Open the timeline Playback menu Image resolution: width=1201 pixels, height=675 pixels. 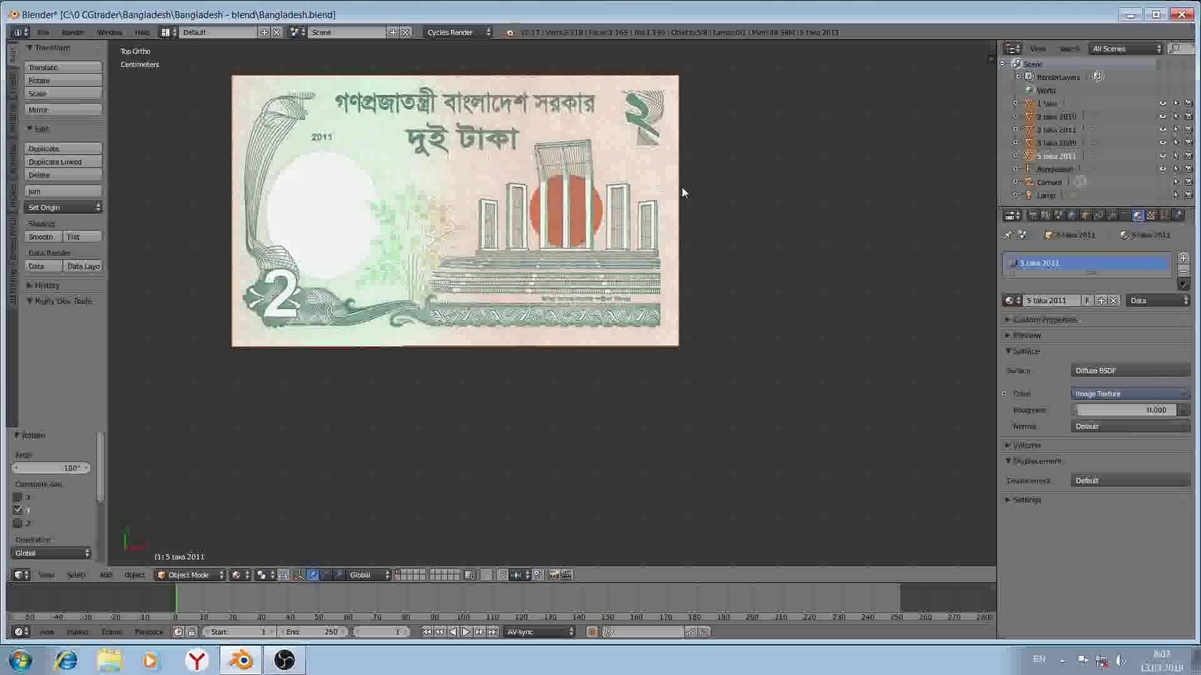point(149,632)
